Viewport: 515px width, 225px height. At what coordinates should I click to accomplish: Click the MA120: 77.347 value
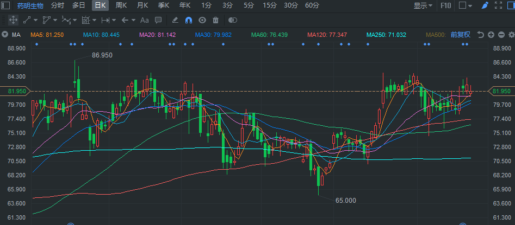[327, 35]
